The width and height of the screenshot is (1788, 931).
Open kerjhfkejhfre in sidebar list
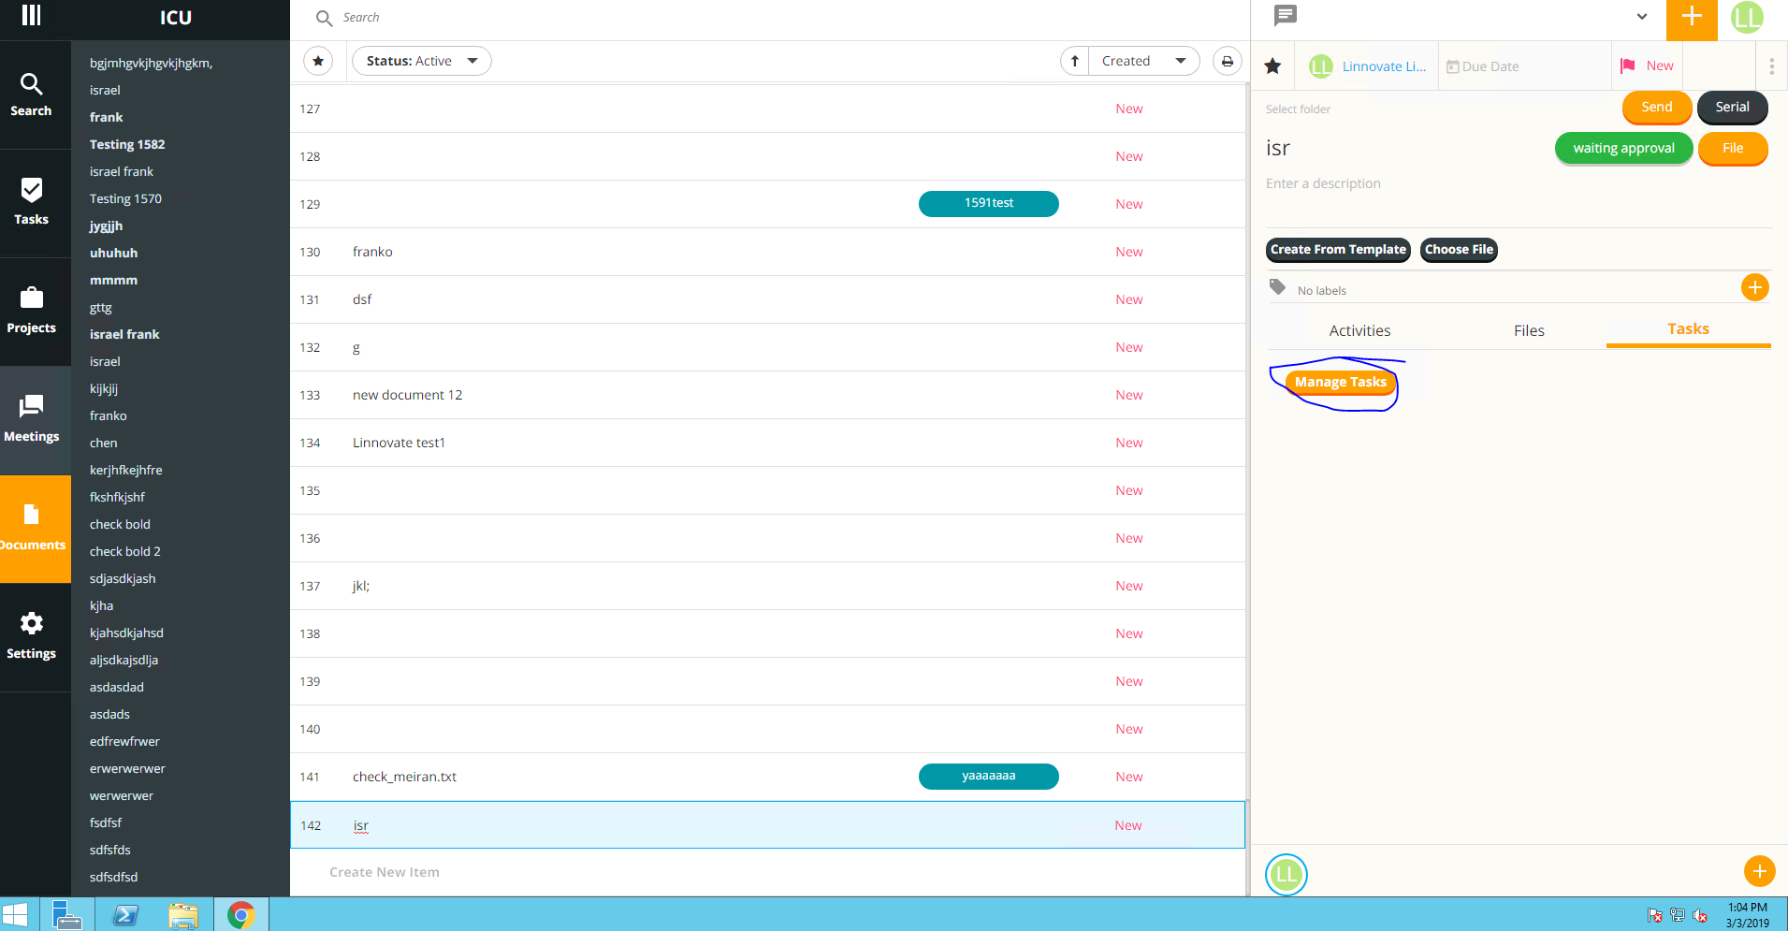[x=125, y=470]
